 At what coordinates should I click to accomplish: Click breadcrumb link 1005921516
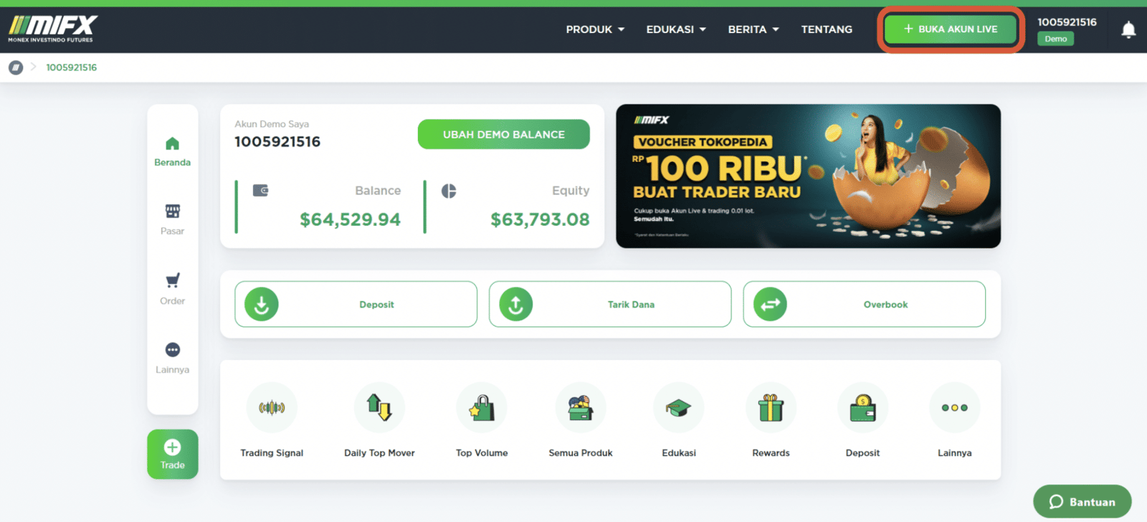[72, 67]
